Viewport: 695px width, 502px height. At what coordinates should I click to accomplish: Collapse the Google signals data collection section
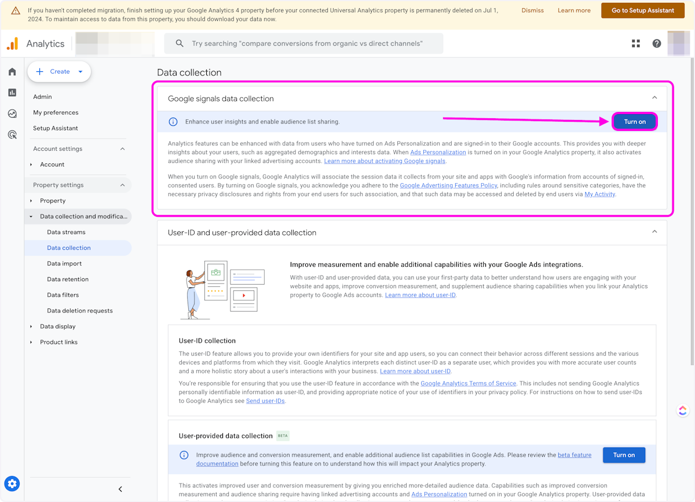[x=654, y=98]
